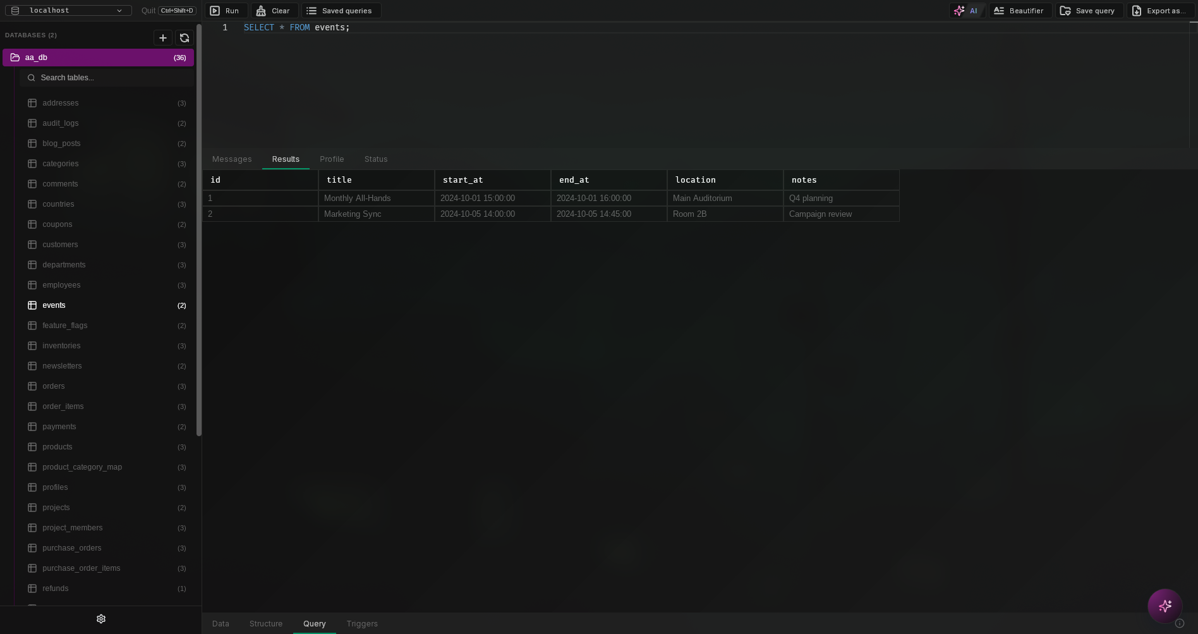Open settings via the gear icon

pyautogui.click(x=101, y=619)
